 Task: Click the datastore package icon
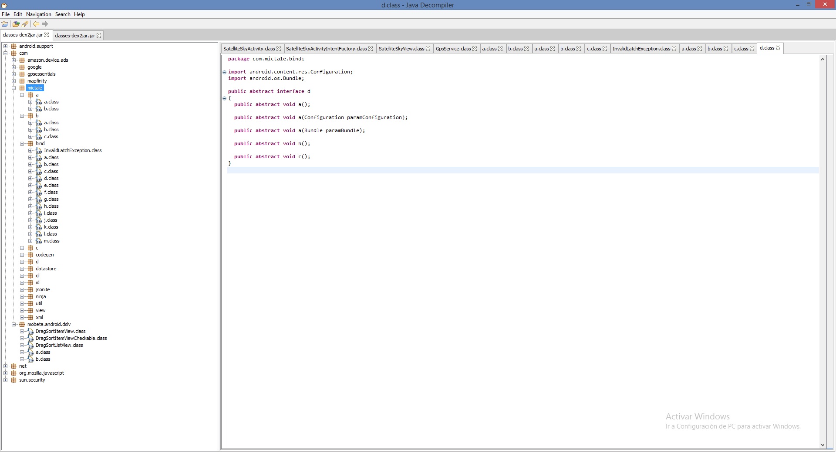(x=30, y=269)
